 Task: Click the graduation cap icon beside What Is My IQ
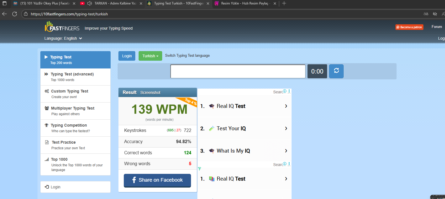pyautogui.click(x=212, y=151)
